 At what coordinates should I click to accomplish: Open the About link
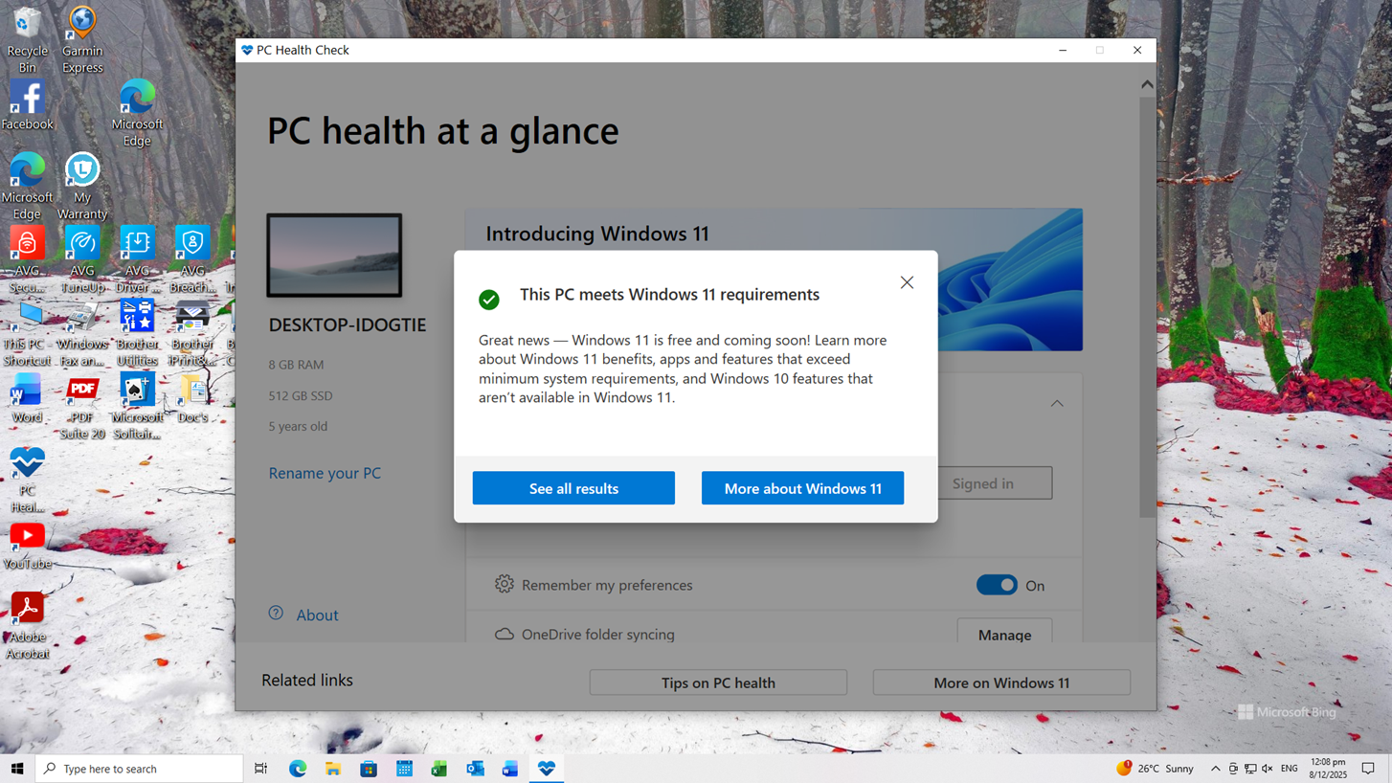(x=317, y=615)
